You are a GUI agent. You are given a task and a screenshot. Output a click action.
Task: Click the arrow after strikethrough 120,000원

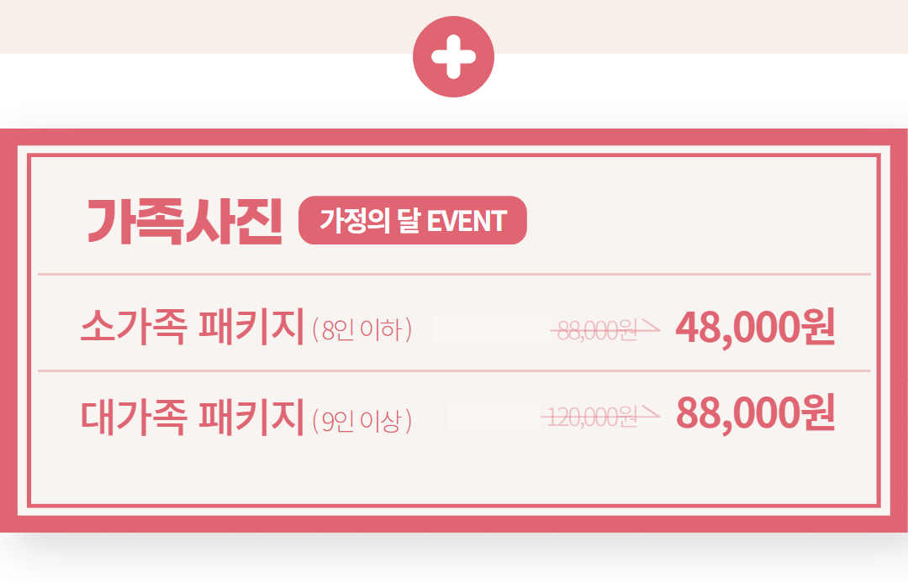(x=650, y=412)
